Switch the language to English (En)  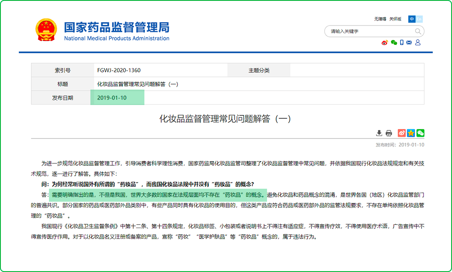[x=419, y=19]
